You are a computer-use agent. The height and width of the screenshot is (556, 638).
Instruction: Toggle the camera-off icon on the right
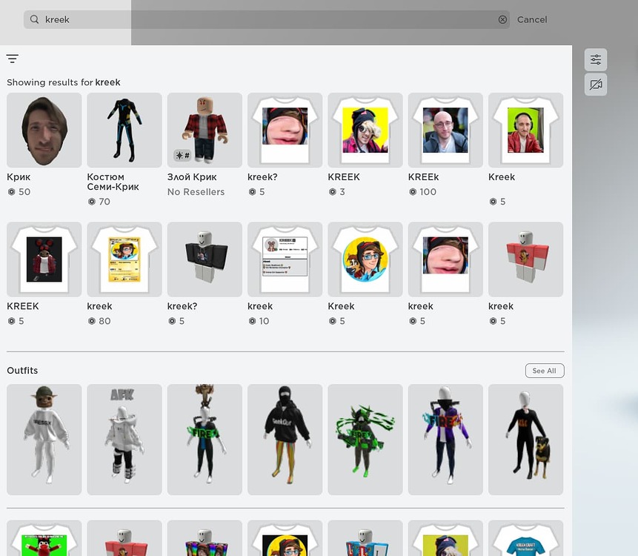tap(595, 85)
